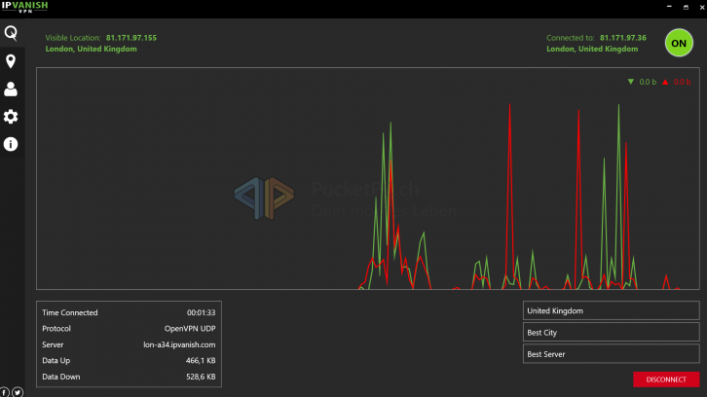Show the information about page

pyautogui.click(x=11, y=144)
